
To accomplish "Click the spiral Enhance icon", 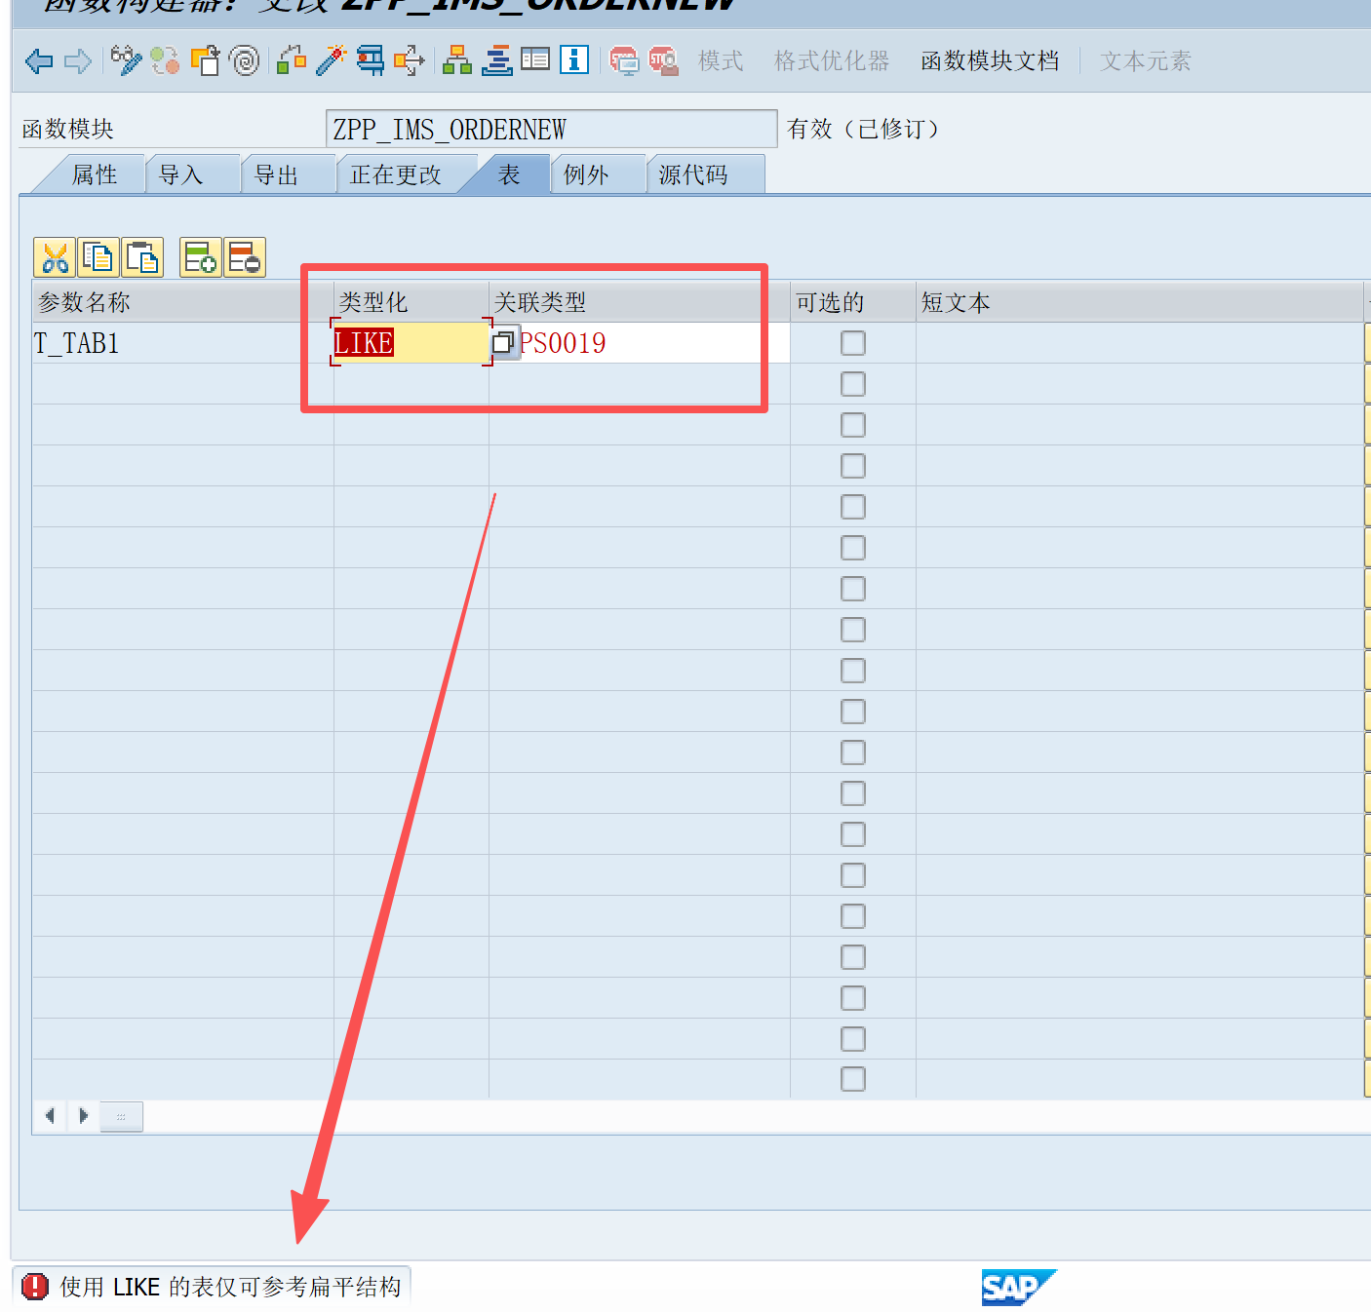I will tap(244, 60).
